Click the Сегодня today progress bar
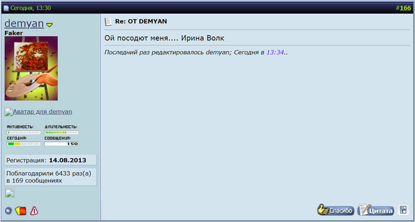 coord(23,144)
